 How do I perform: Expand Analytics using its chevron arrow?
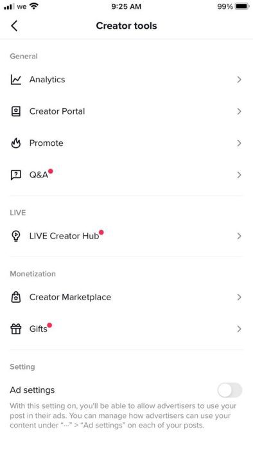click(x=240, y=80)
